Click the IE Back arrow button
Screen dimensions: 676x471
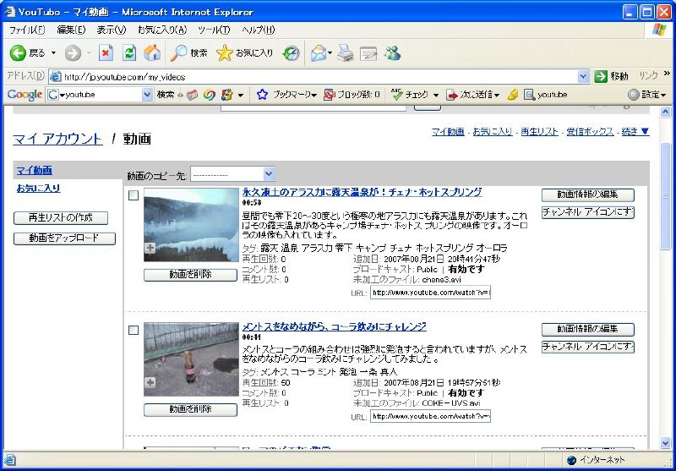19,53
